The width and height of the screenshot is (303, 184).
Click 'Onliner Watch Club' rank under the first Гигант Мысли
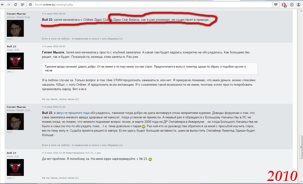[x=18, y=17]
